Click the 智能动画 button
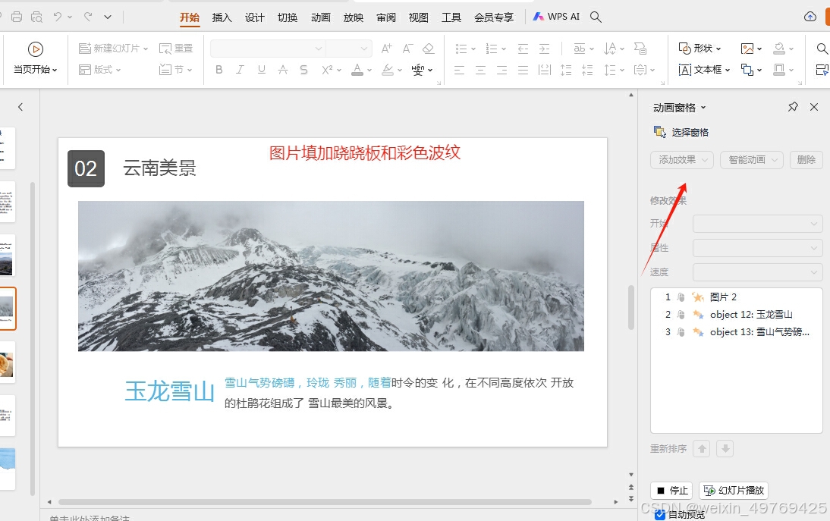830x521 pixels. 752,160
